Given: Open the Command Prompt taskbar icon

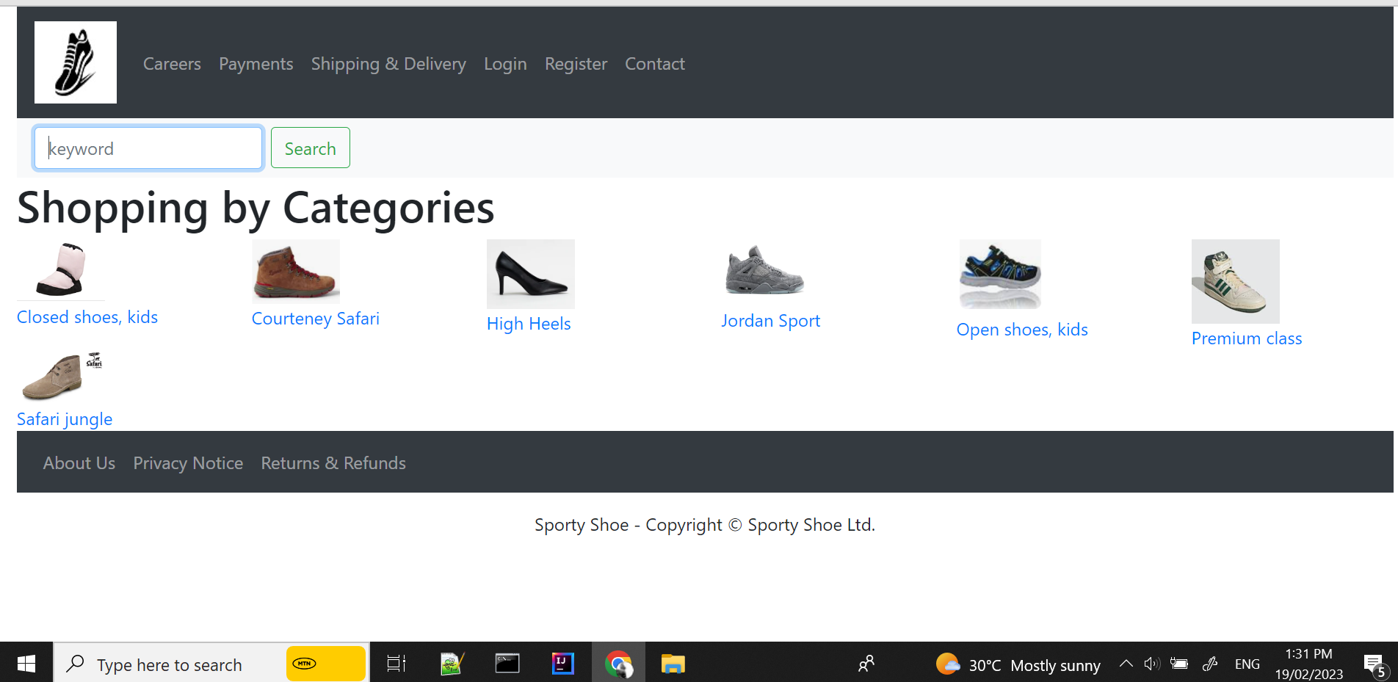Looking at the screenshot, I should 507,663.
